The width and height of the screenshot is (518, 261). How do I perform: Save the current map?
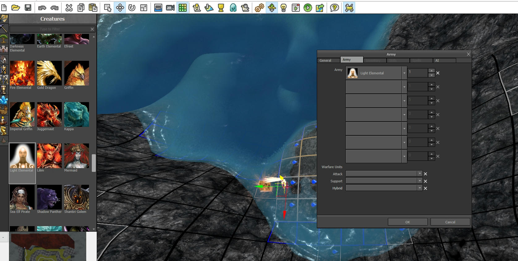click(x=28, y=8)
